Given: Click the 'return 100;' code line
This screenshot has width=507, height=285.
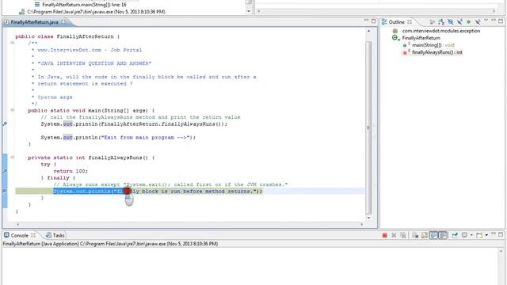Looking at the screenshot, I should click(x=71, y=171).
